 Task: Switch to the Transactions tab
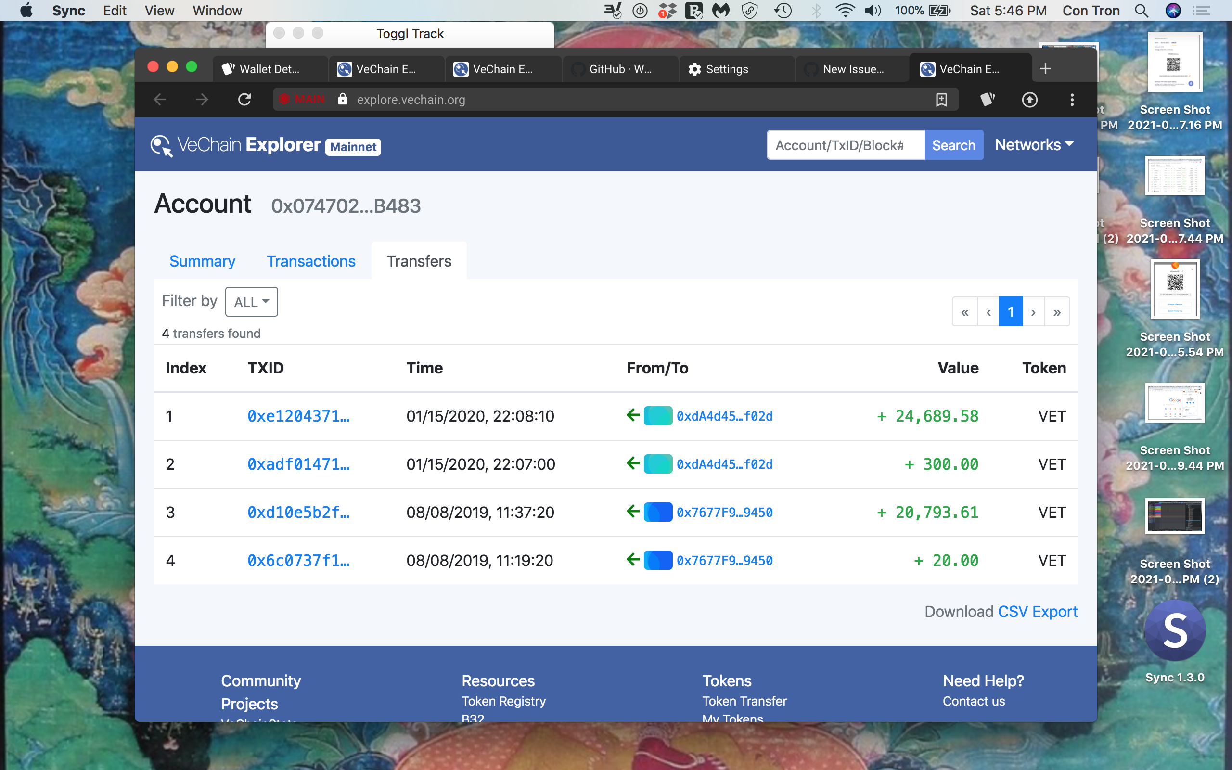coord(311,261)
